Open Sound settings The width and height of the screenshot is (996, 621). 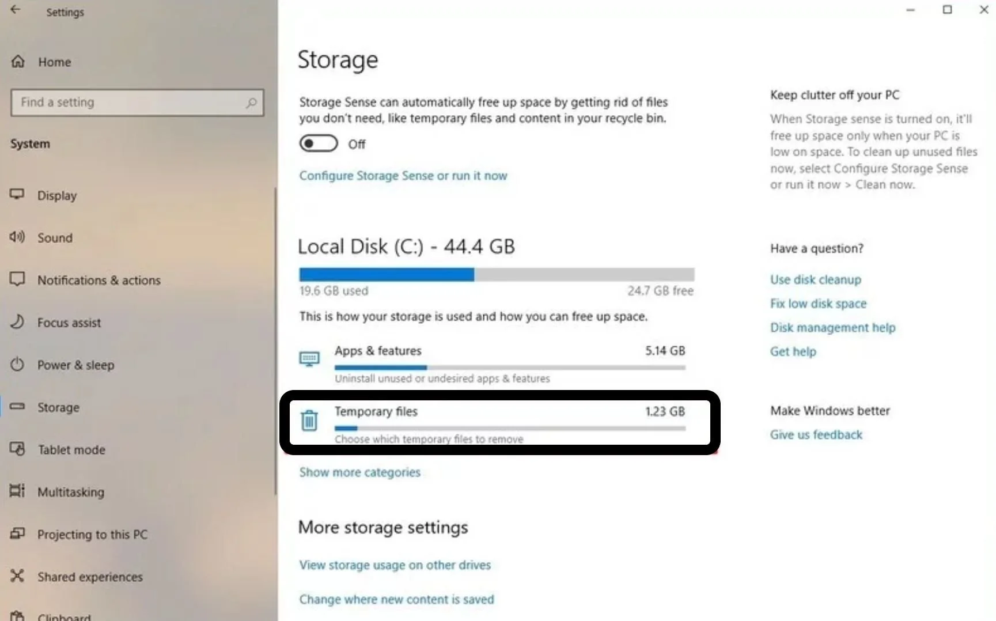[x=55, y=237]
